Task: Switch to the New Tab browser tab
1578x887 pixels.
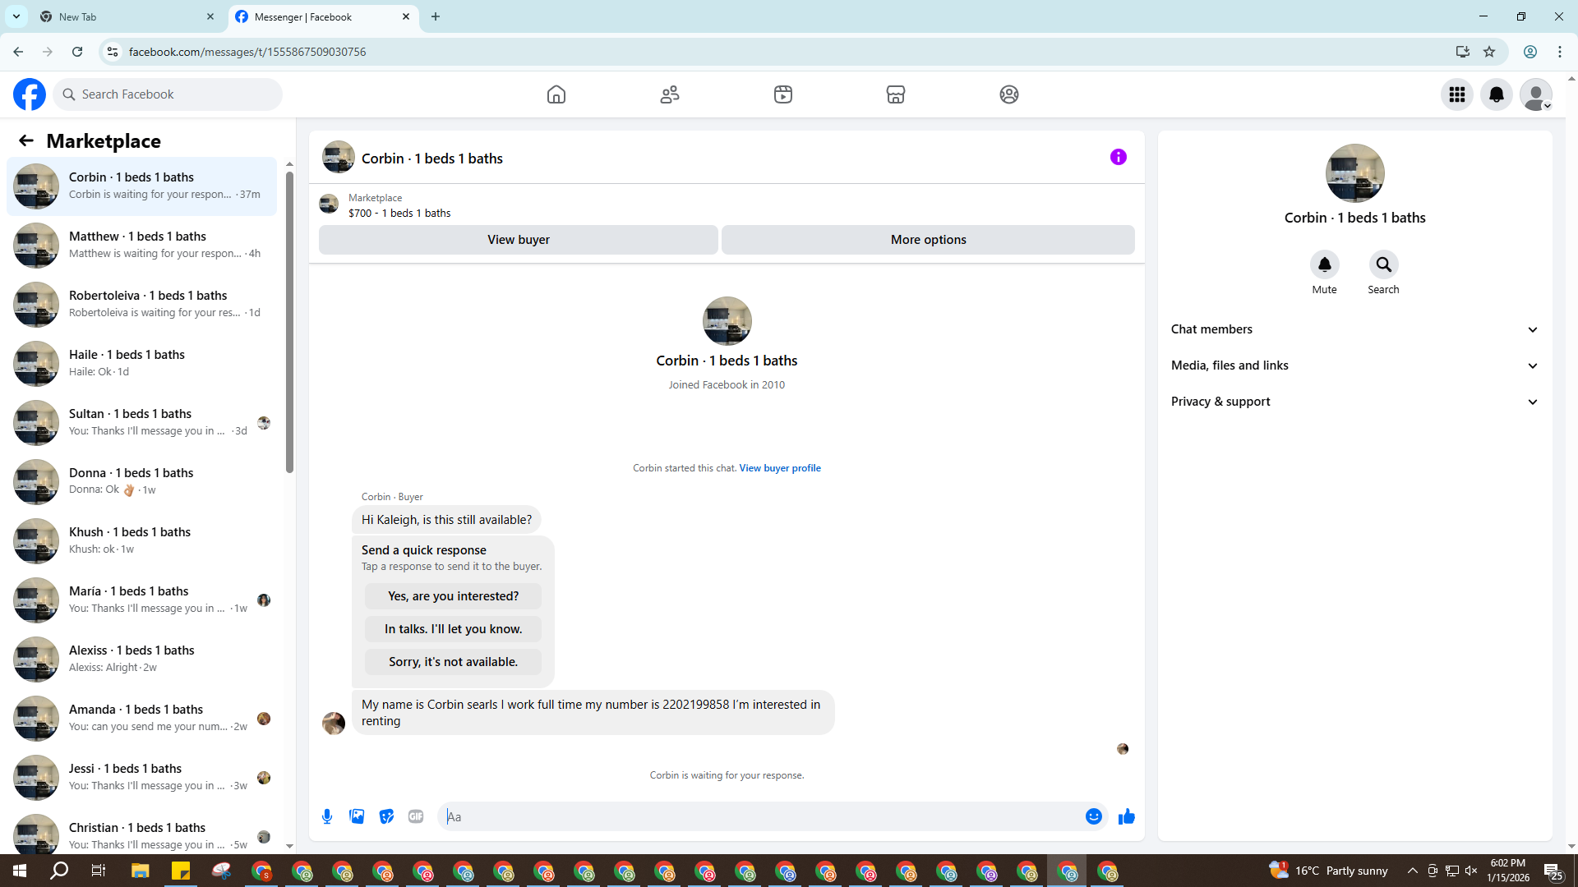Action: [x=123, y=16]
